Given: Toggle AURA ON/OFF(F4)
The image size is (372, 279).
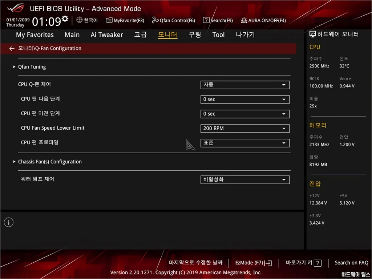Looking at the screenshot, I should click(x=263, y=20).
